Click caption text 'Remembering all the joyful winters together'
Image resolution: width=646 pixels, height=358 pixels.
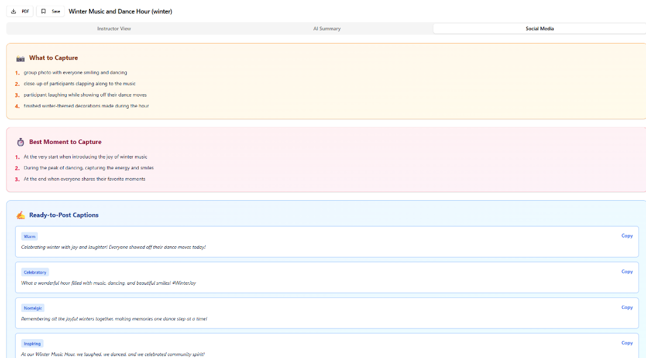[x=114, y=319]
